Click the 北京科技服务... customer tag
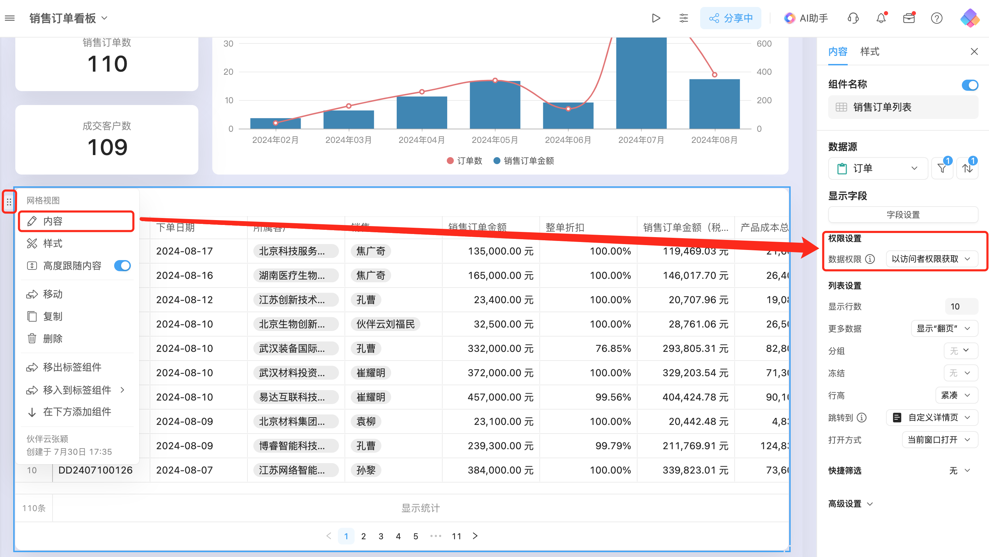The image size is (989, 557). 296,251
